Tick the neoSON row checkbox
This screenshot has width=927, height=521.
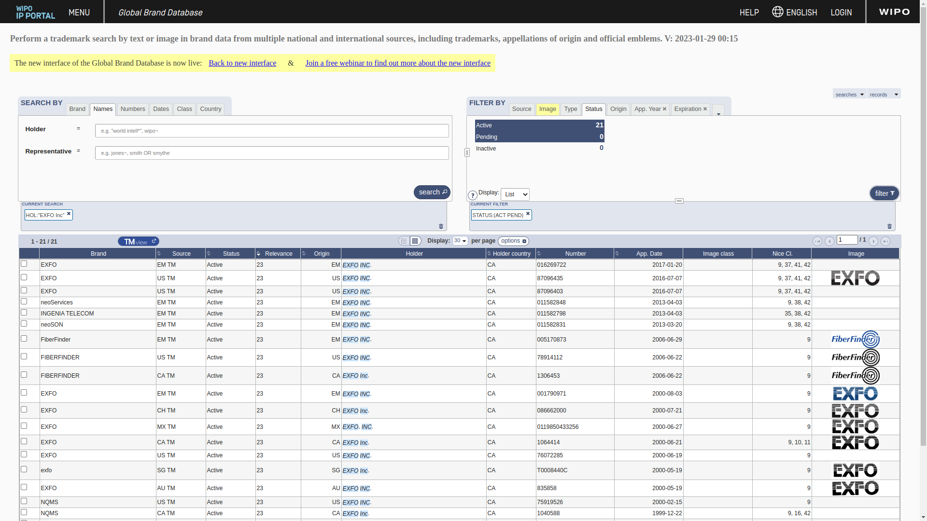click(x=24, y=324)
